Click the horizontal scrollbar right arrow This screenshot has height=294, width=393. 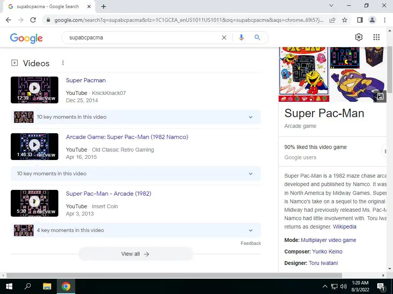point(383,275)
